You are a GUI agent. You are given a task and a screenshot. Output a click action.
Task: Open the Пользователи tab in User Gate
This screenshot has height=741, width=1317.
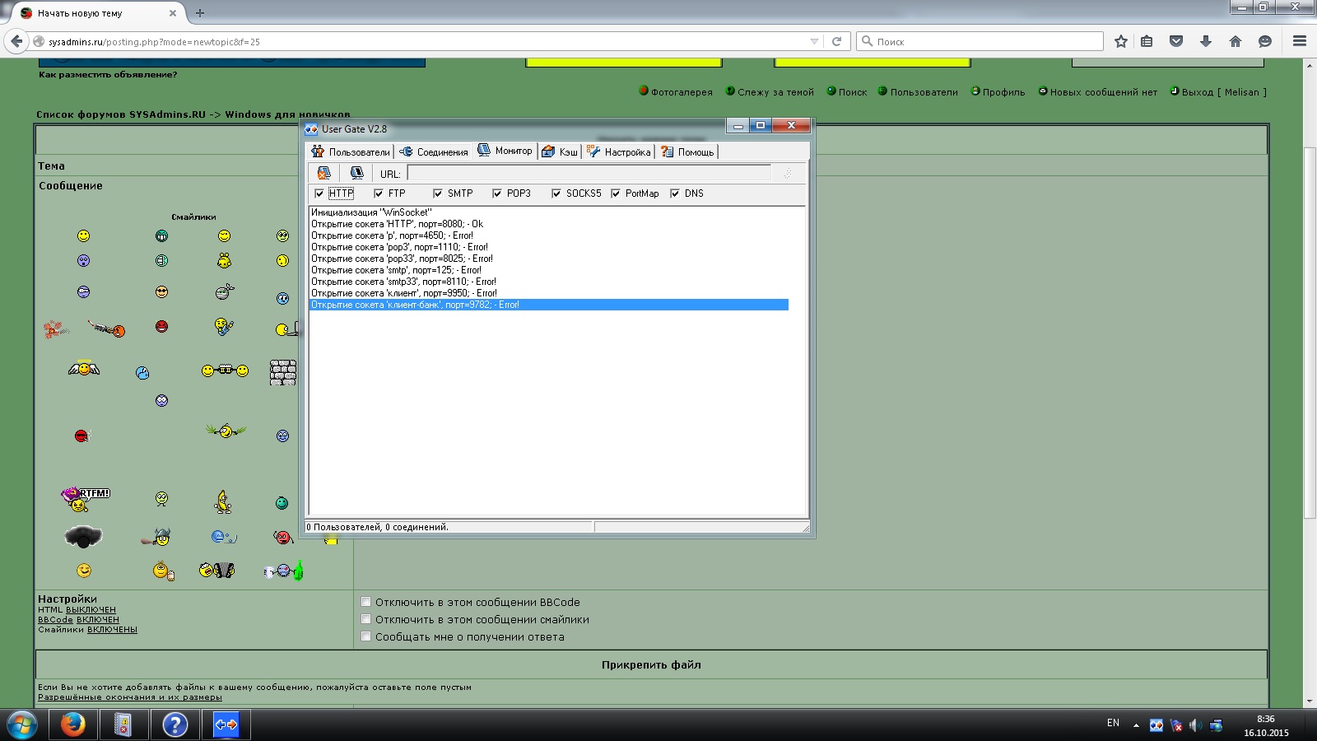[351, 151]
